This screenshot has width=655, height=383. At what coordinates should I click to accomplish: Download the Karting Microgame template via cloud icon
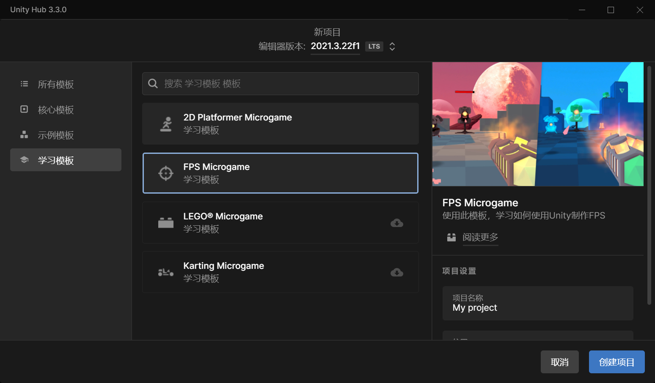coord(397,272)
